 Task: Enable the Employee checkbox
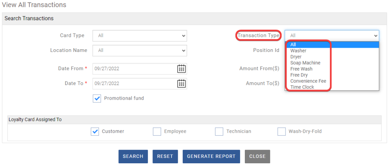(x=157, y=131)
